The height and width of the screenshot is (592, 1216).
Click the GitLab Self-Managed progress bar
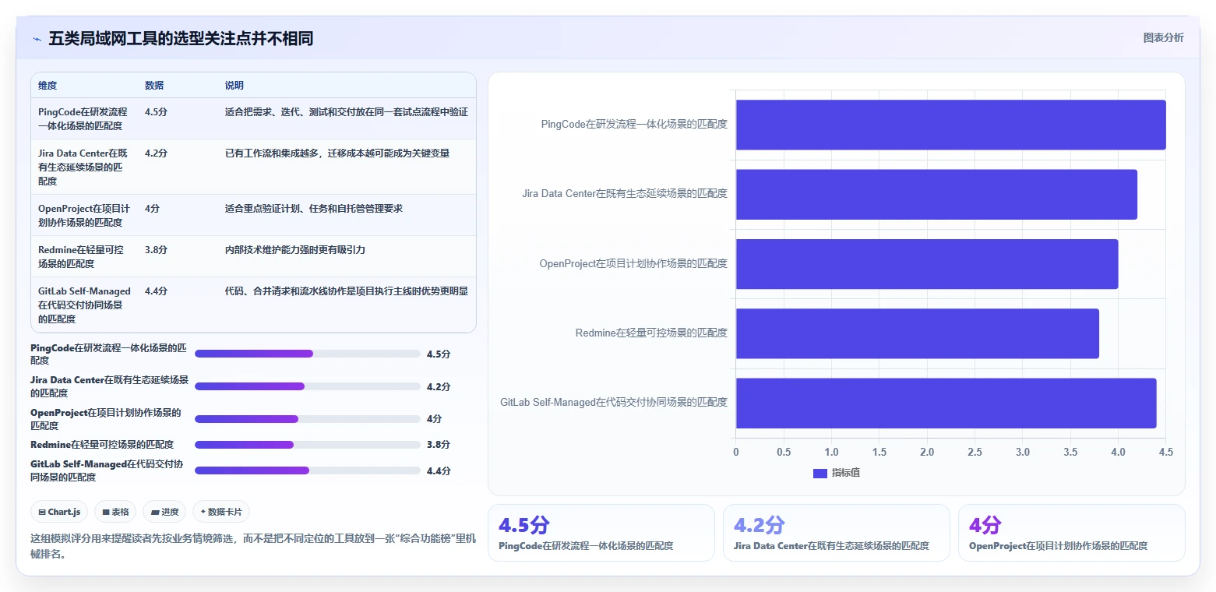pyautogui.click(x=308, y=470)
